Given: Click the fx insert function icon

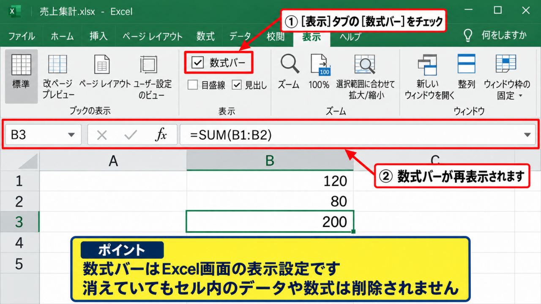Looking at the screenshot, I should (x=161, y=135).
